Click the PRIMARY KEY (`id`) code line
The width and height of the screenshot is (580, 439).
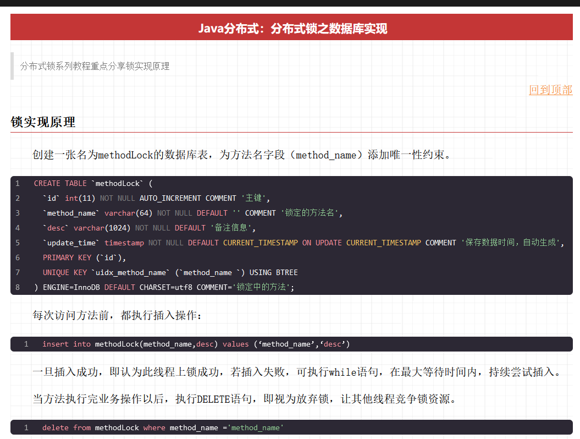pos(84,257)
